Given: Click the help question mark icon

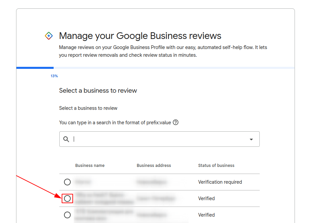Looking at the screenshot, I should 176,122.
